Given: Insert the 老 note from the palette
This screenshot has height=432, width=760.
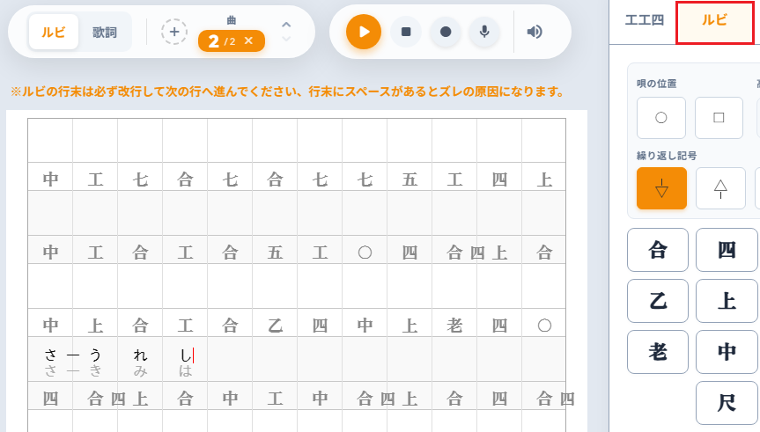Looking at the screenshot, I should pos(658,352).
